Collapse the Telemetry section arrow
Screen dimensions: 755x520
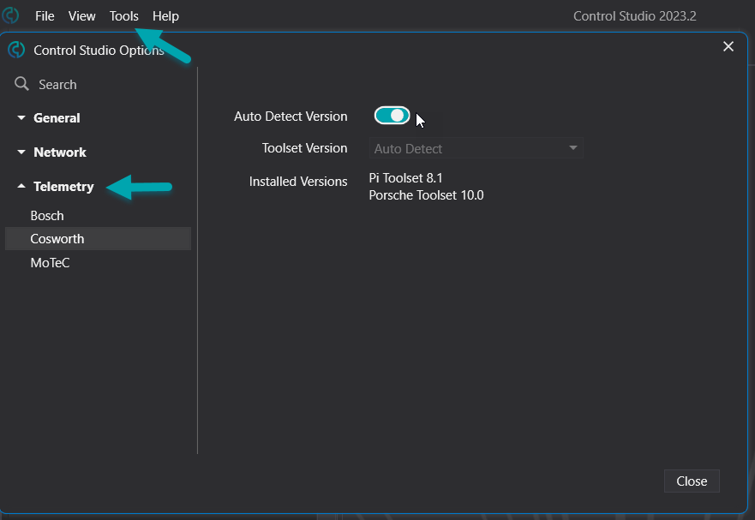(x=21, y=186)
